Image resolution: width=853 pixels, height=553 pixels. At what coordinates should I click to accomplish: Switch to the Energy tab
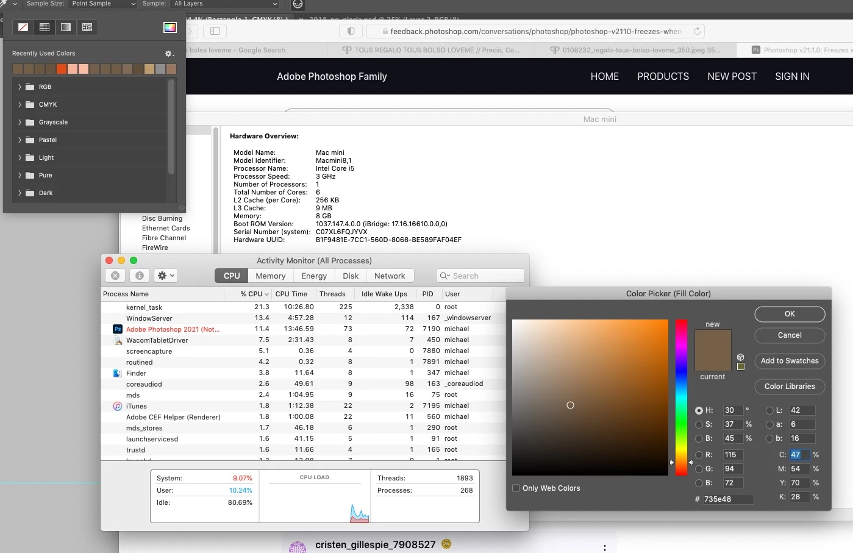point(314,276)
